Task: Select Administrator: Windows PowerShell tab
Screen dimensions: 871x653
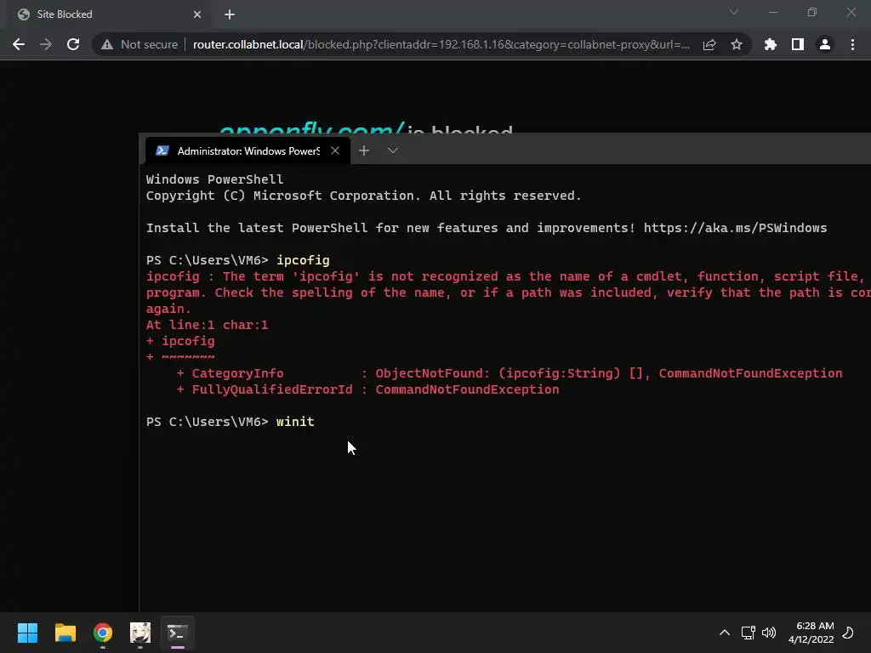Action: (x=248, y=150)
